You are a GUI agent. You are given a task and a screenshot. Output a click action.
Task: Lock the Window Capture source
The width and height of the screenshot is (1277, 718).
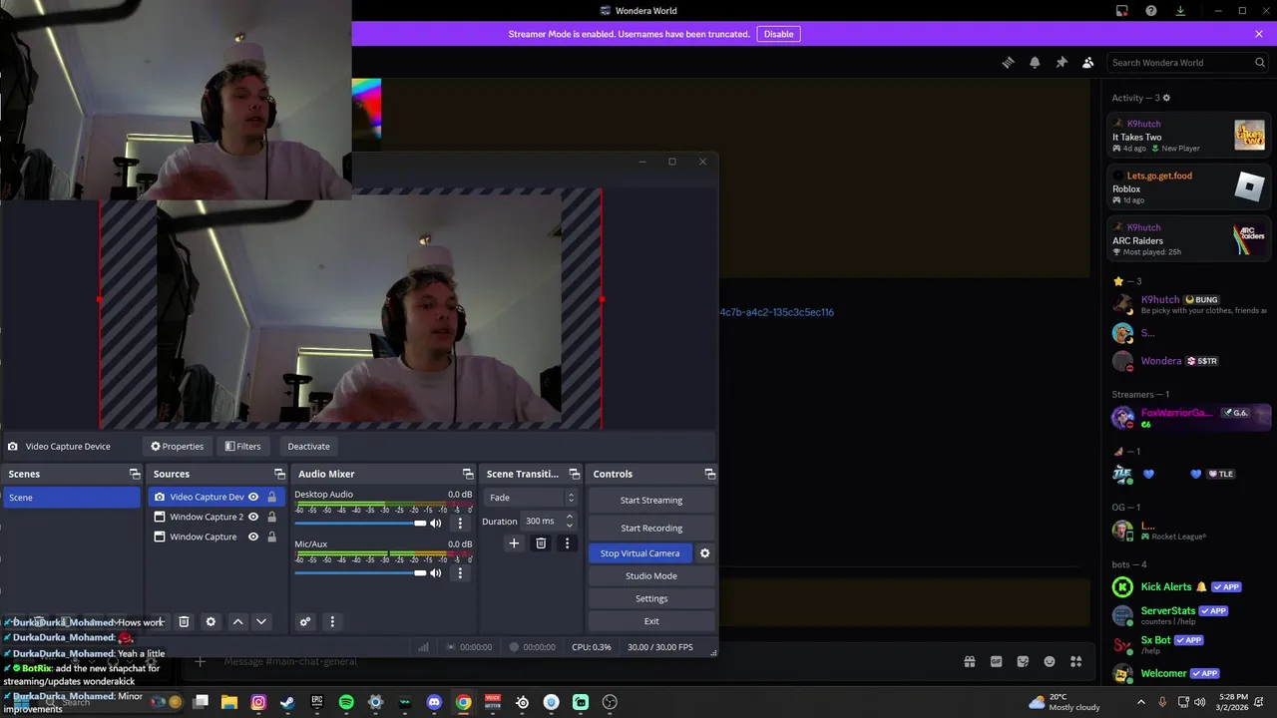[271, 537]
